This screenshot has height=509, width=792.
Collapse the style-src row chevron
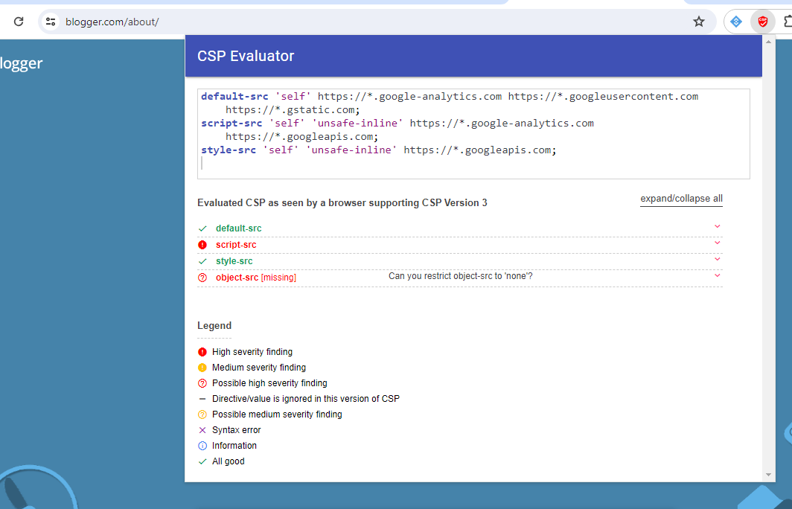point(717,259)
